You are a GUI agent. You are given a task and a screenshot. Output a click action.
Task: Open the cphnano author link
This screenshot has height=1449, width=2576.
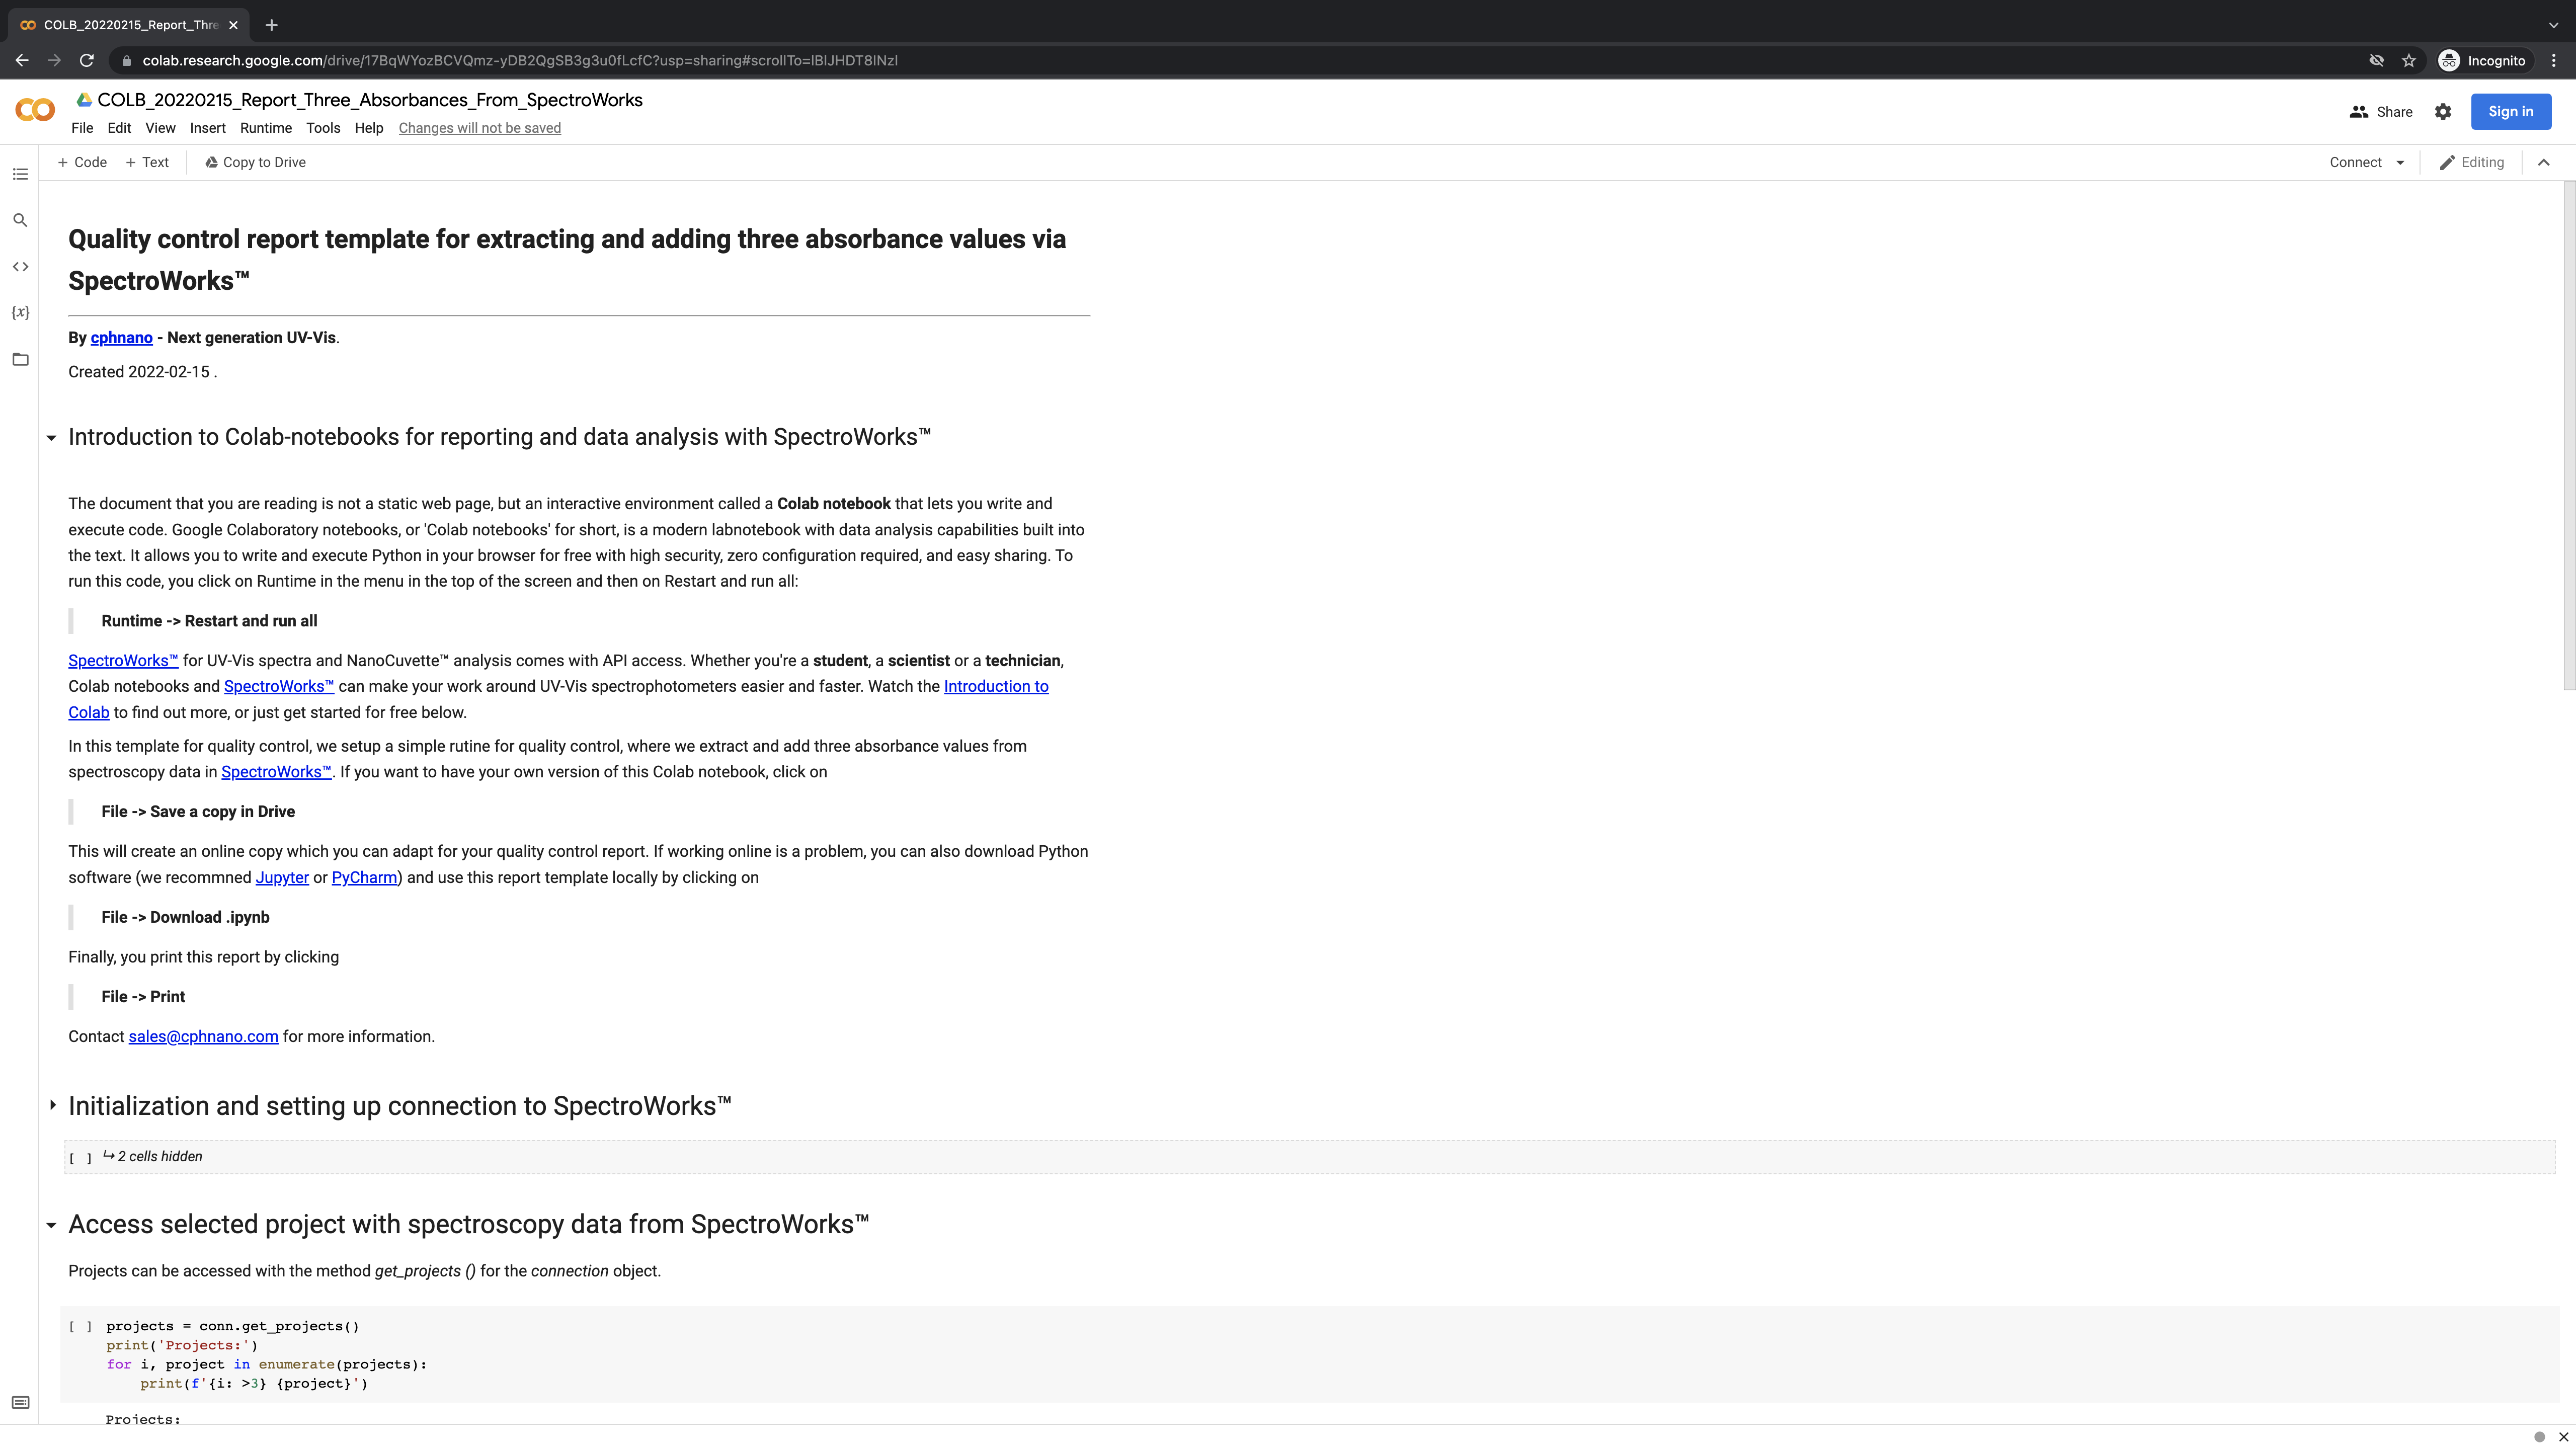[x=121, y=338]
